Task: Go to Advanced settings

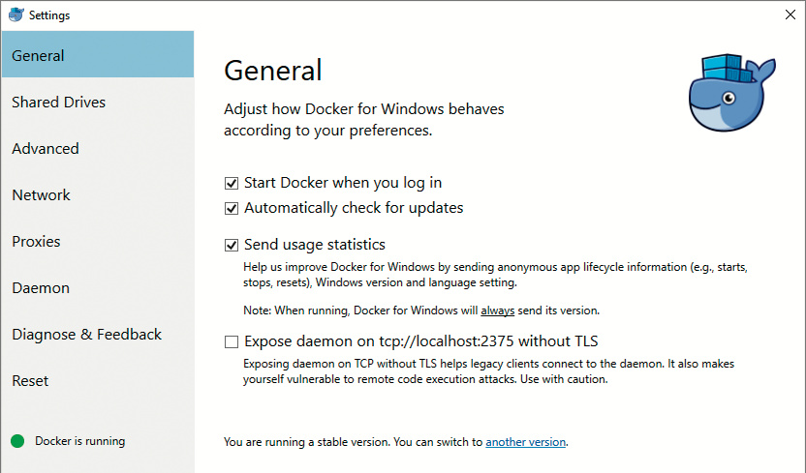Action: pyautogui.click(x=46, y=149)
